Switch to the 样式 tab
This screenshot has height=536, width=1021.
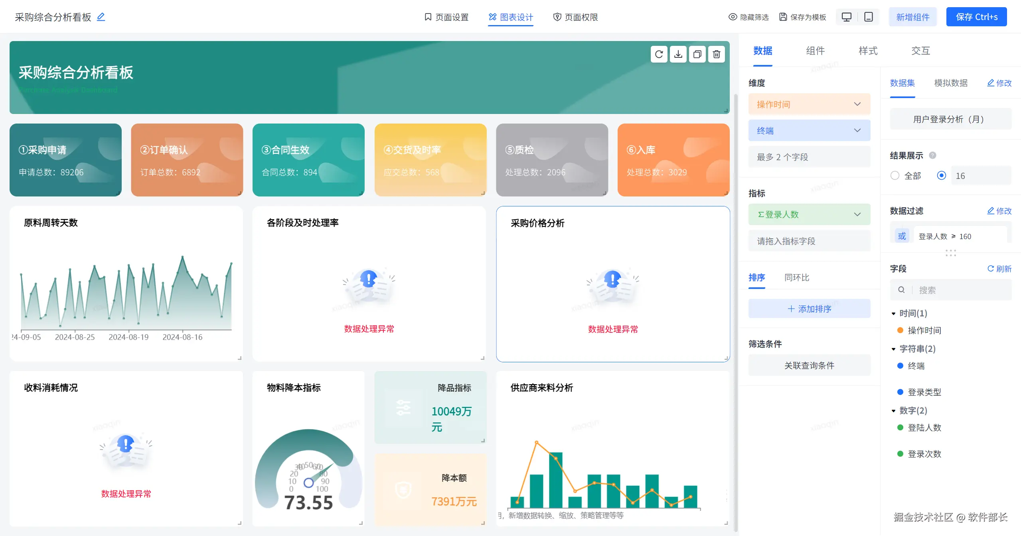(868, 51)
